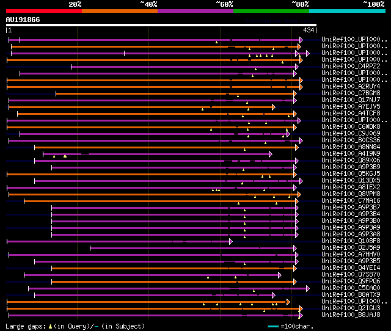The height and width of the screenshot is (331, 391).
Task: Click the UniRef100_A9P3A9 label
Action: pyautogui.click(x=351, y=228)
